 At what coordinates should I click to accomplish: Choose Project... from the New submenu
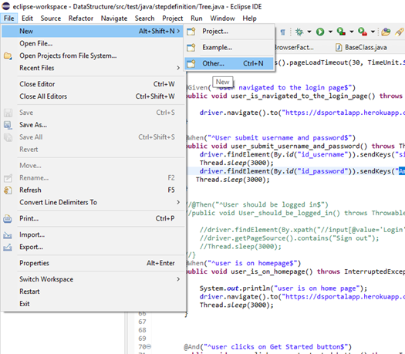coord(229,32)
